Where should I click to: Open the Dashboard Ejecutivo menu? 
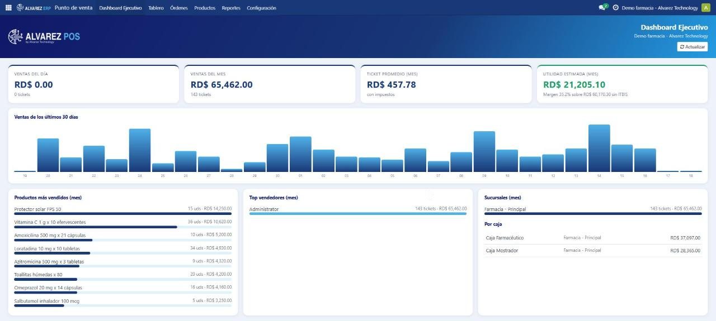click(120, 8)
